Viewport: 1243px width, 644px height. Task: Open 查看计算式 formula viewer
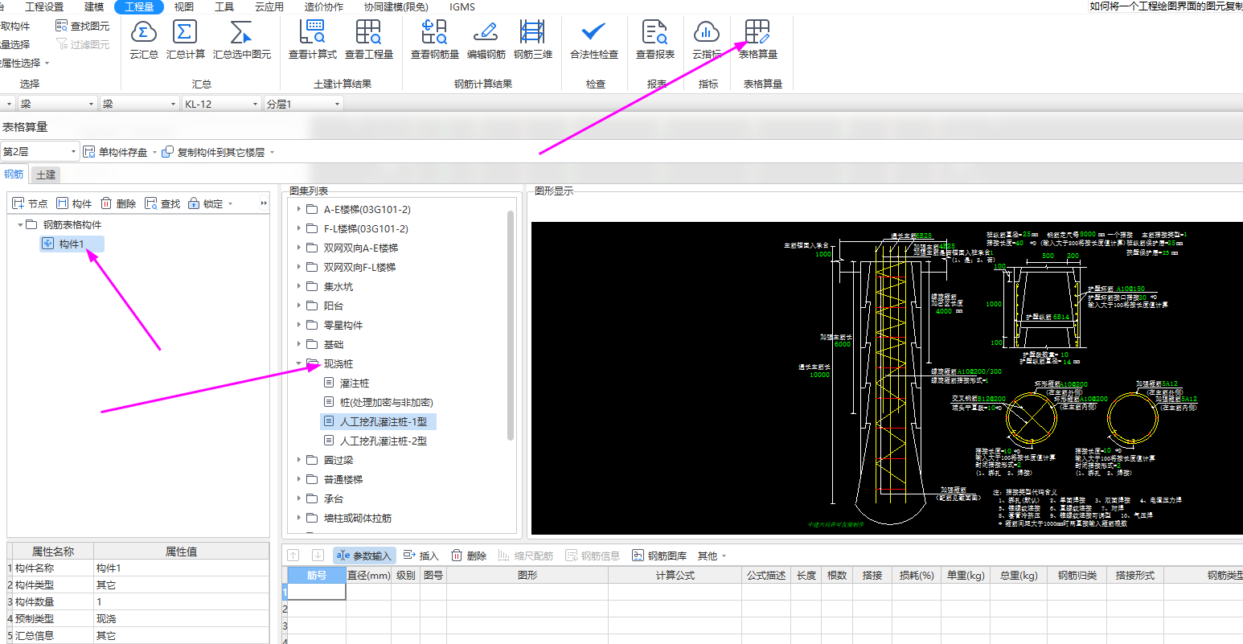312,39
